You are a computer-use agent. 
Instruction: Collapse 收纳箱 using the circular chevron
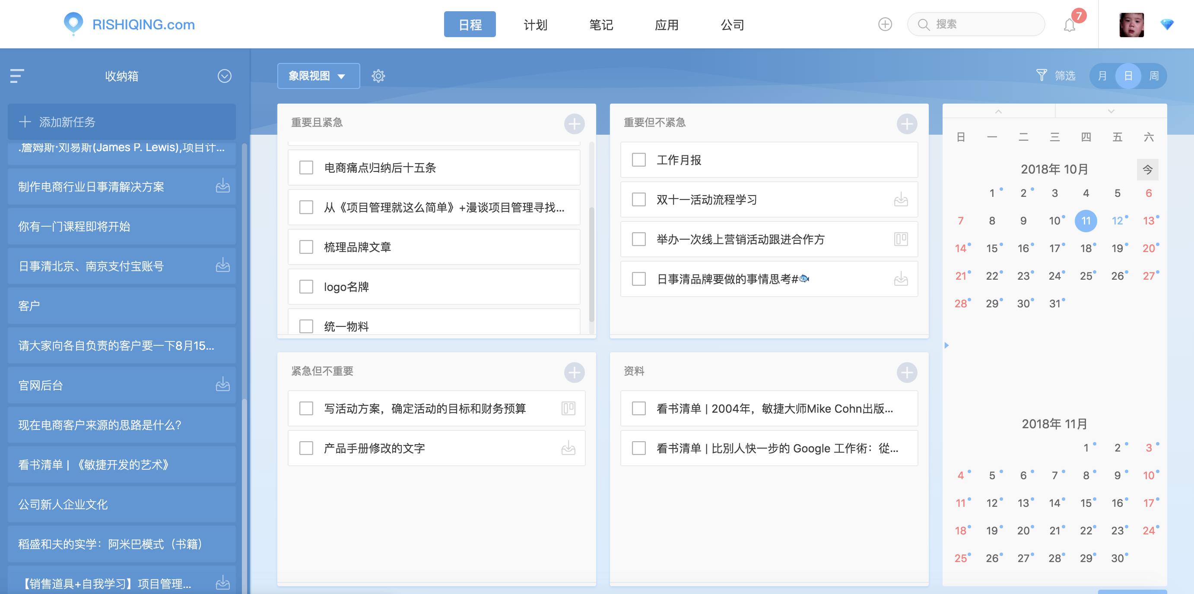225,76
